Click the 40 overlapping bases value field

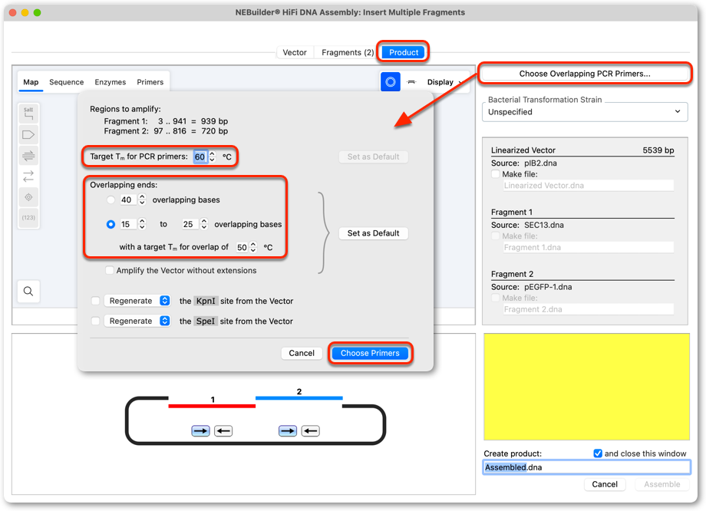pos(128,200)
